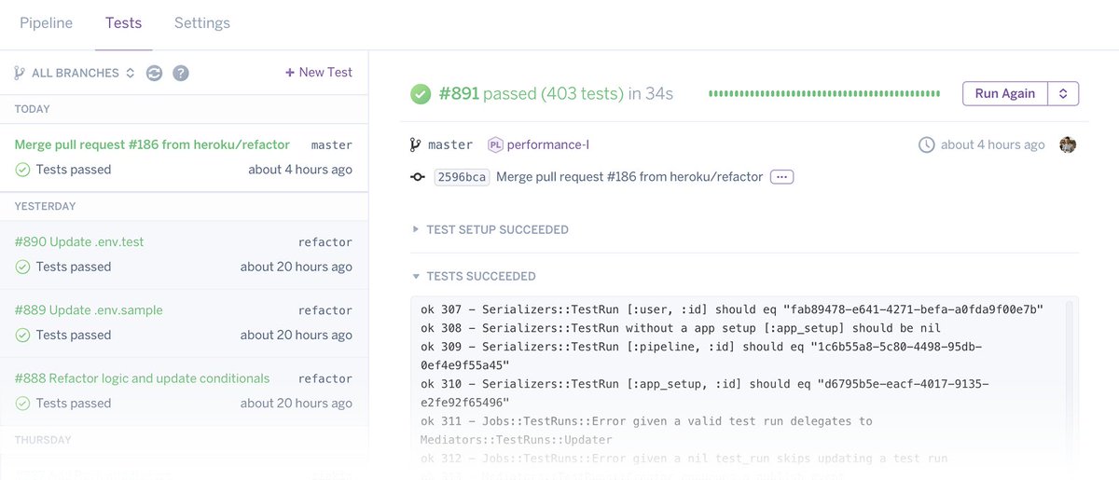The image size is (1119, 480).
Task: Open the Run Again options arrow
Action: pyautogui.click(x=1063, y=93)
